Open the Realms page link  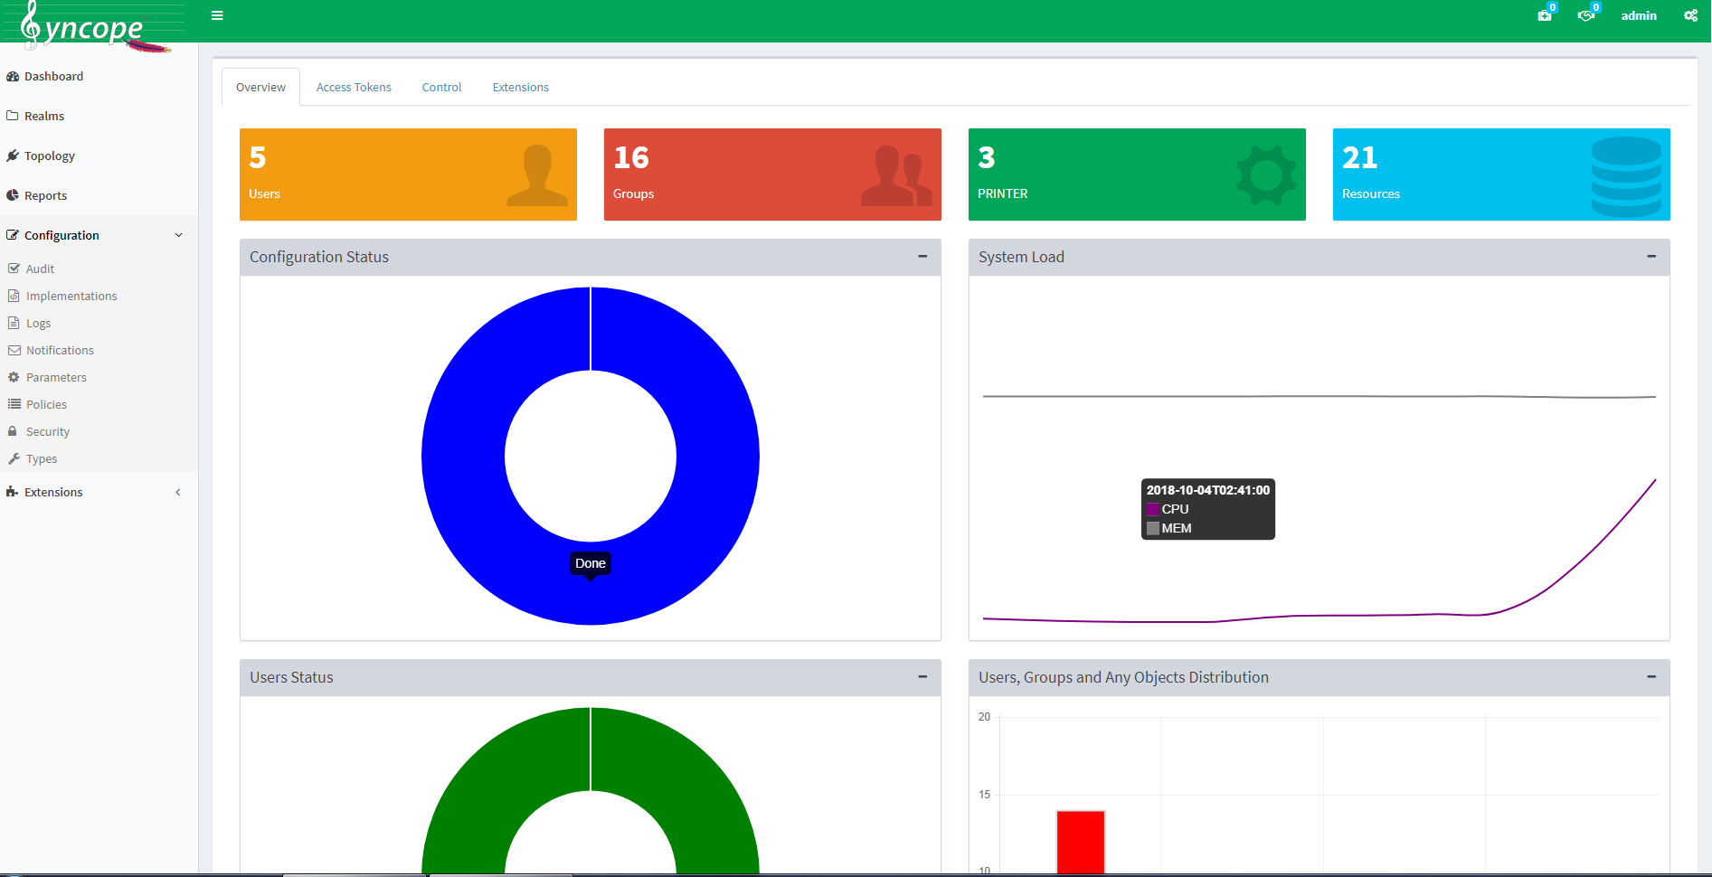(x=44, y=116)
